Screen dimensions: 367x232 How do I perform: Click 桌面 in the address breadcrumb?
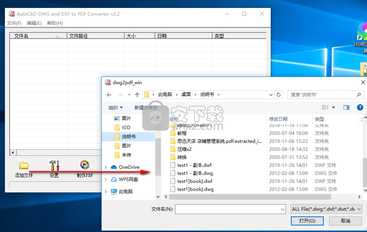[186, 94]
